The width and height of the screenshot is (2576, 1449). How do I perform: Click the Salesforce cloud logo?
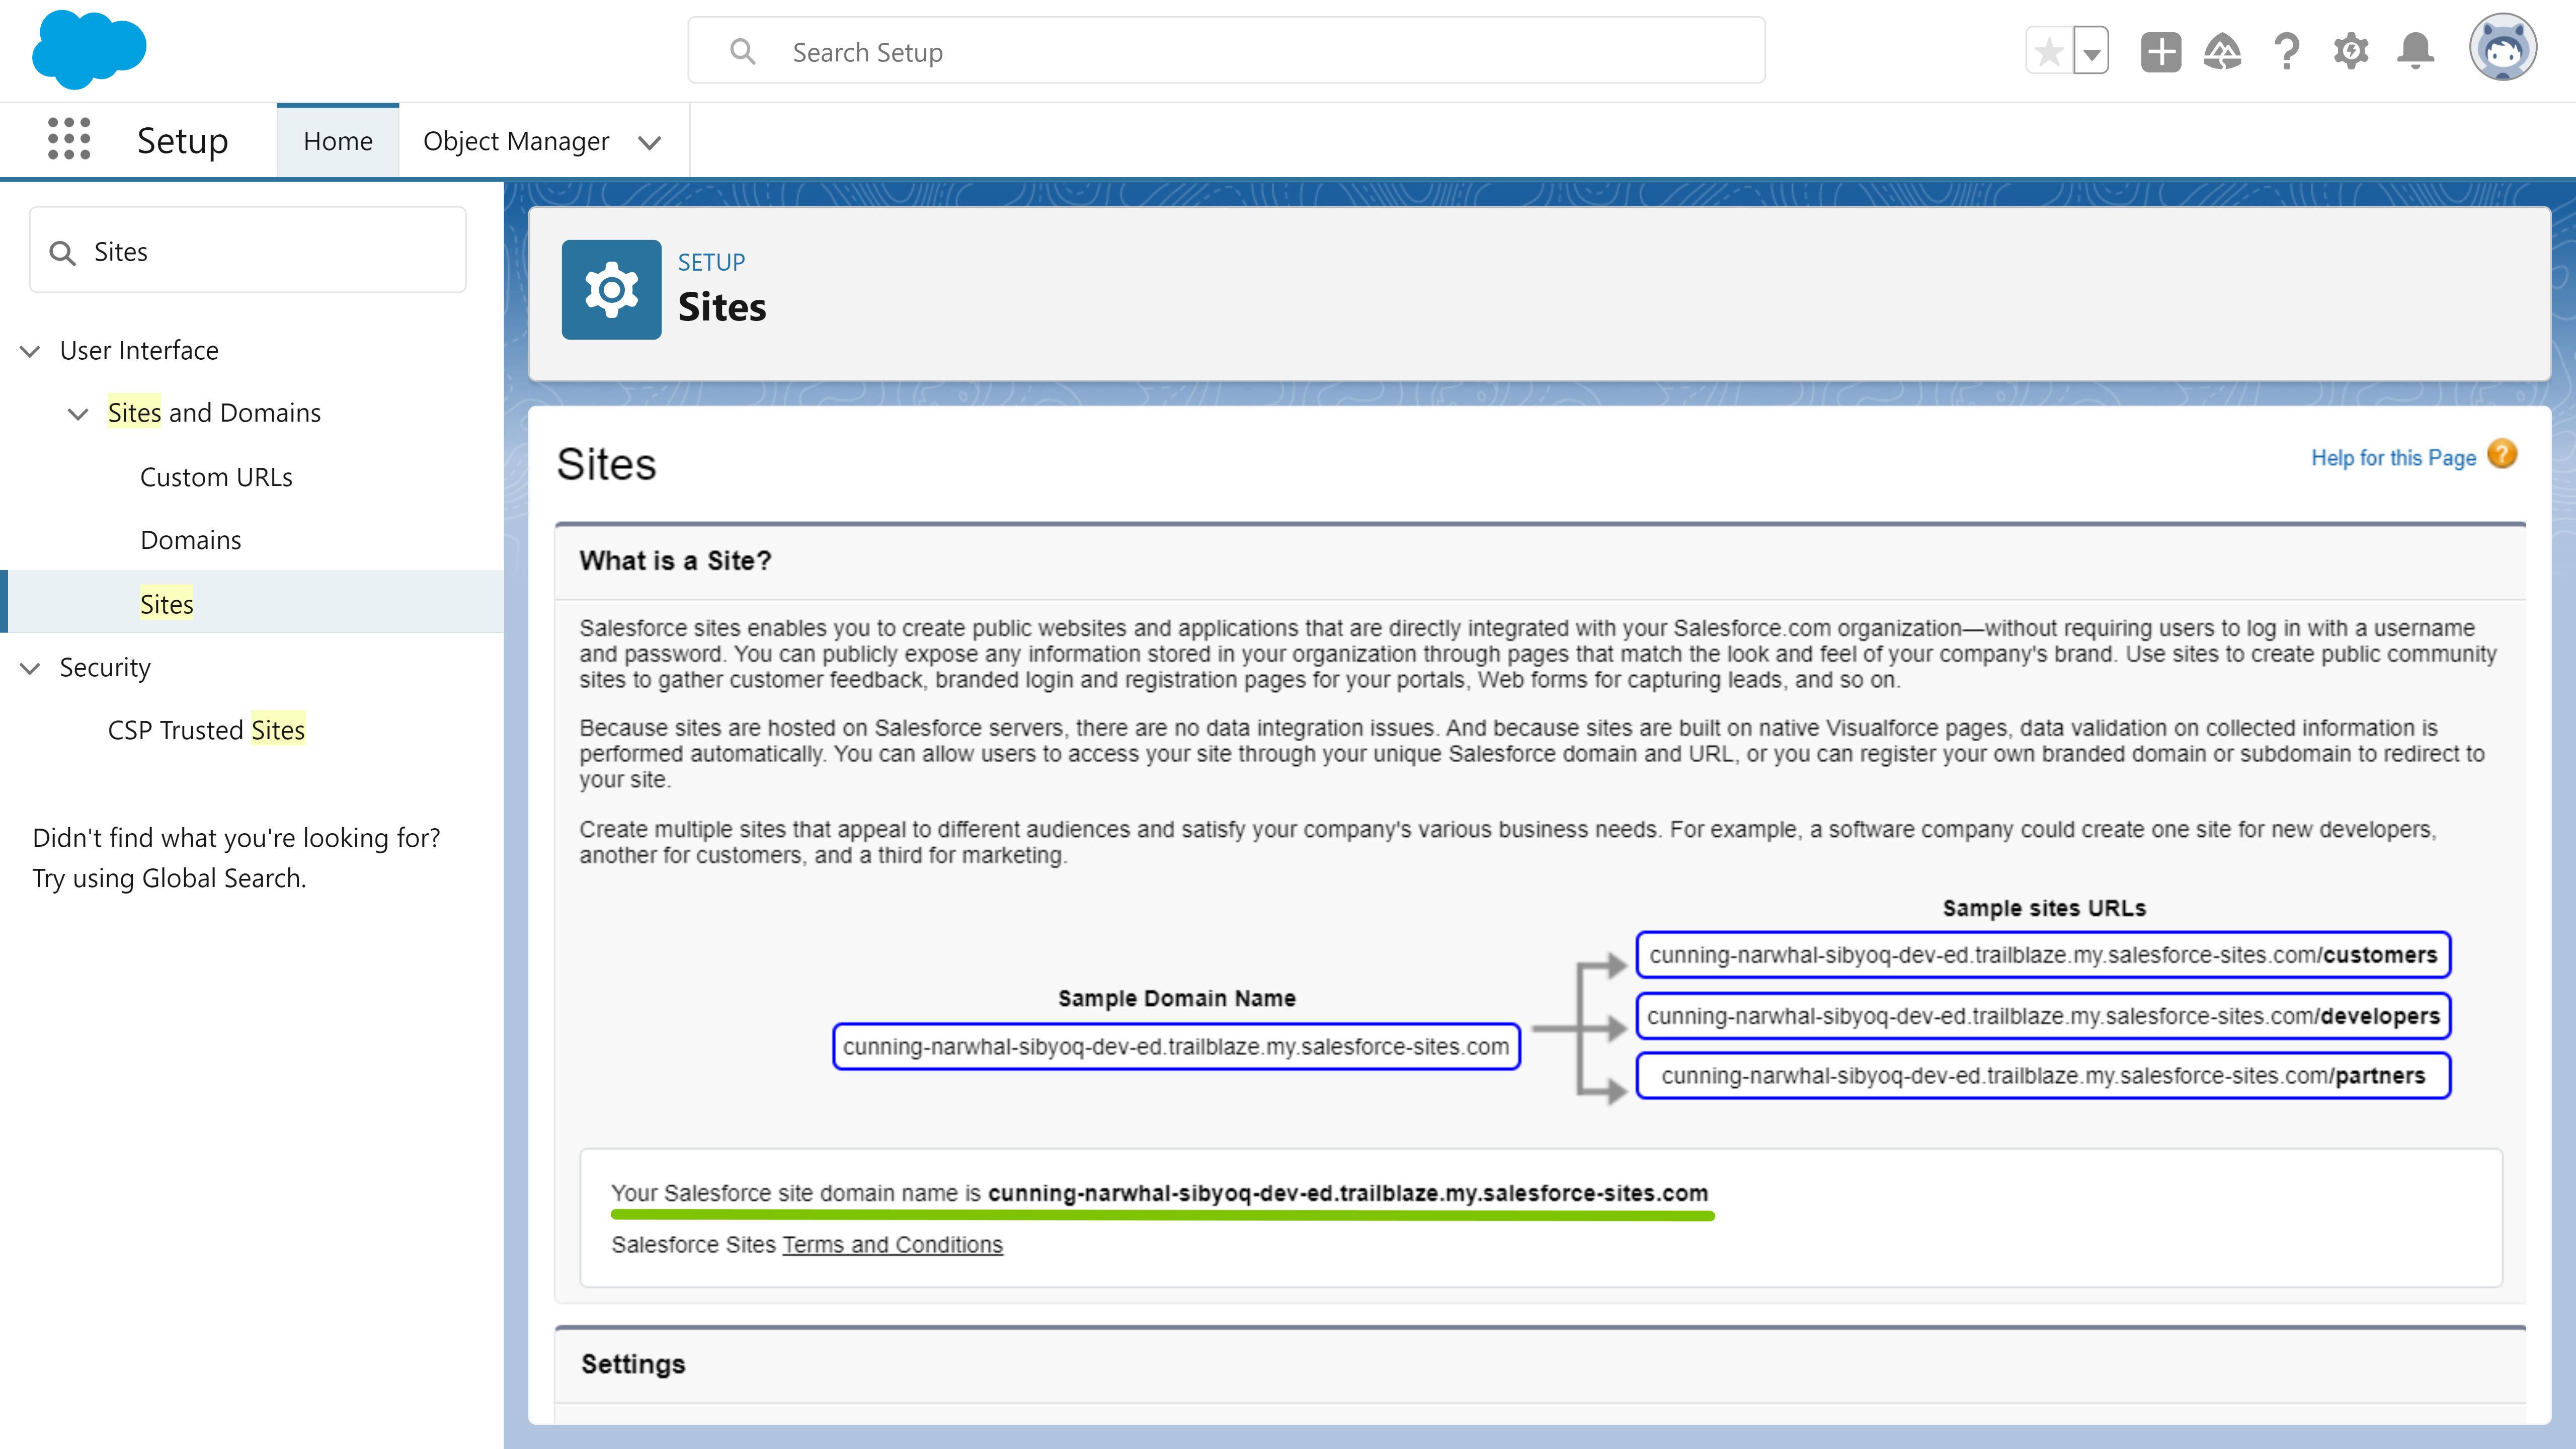89,50
